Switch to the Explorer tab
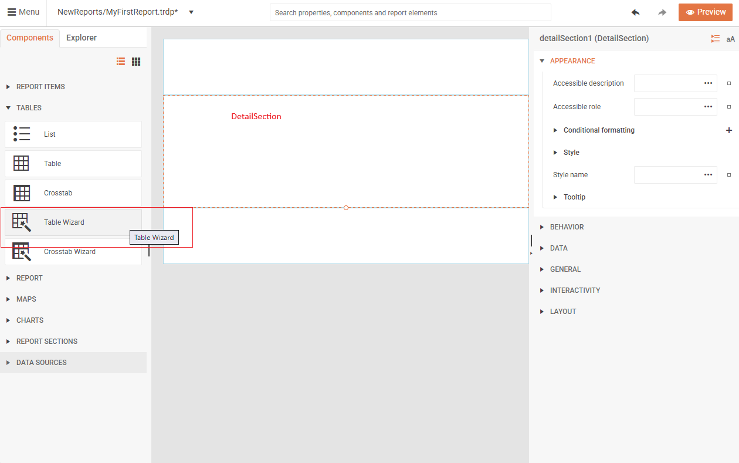The width and height of the screenshot is (739, 463). (82, 38)
